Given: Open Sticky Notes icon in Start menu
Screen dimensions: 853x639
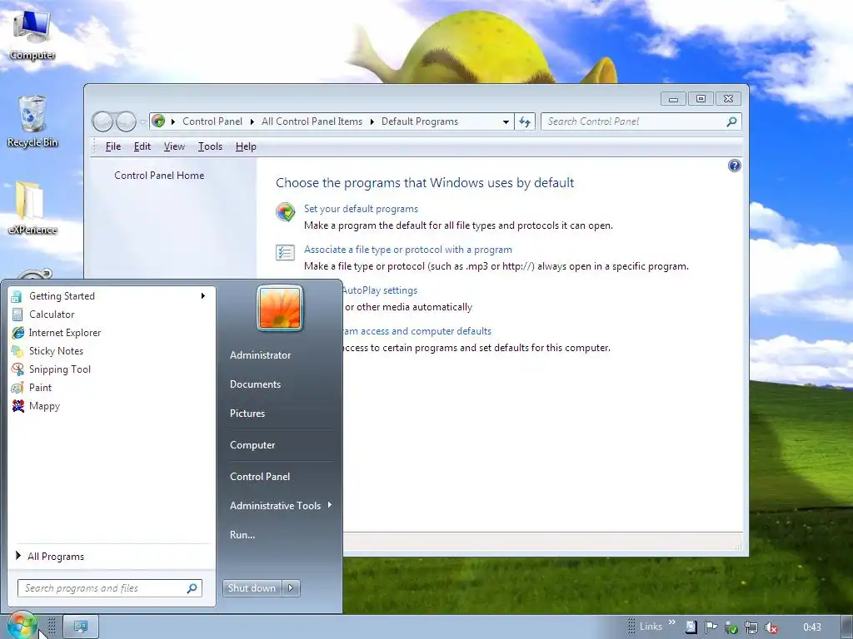Looking at the screenshot, I should 17,351.
